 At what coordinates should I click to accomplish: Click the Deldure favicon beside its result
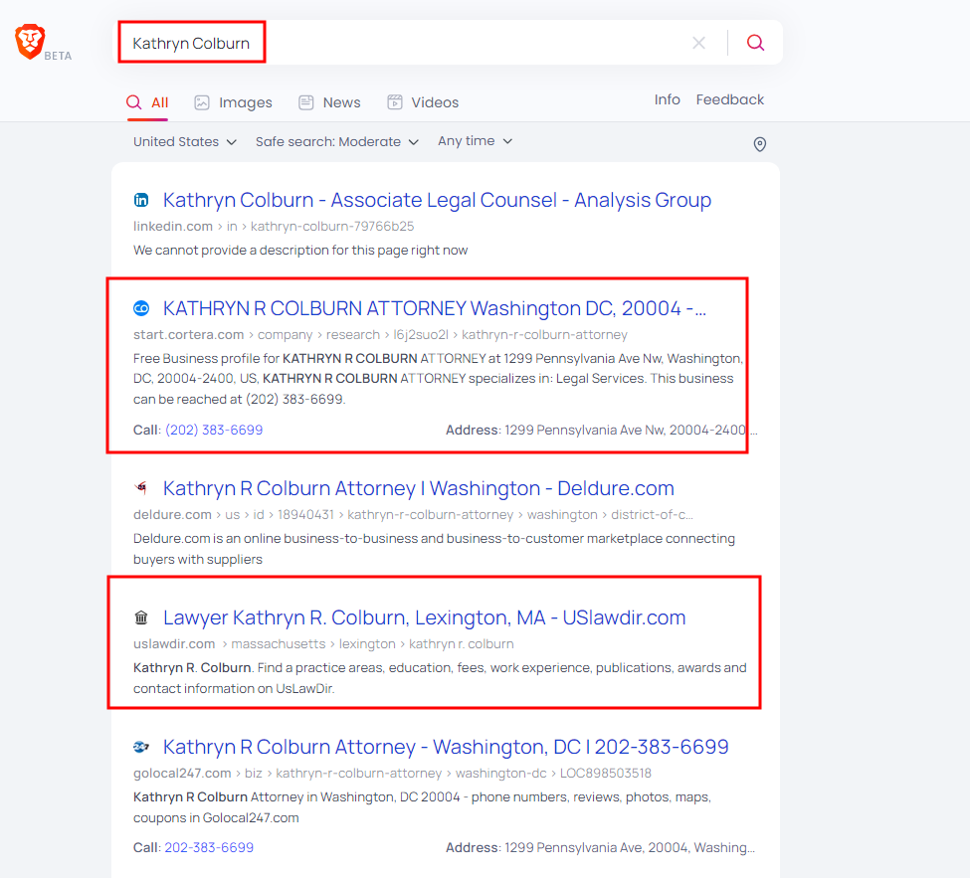(141, 488)
